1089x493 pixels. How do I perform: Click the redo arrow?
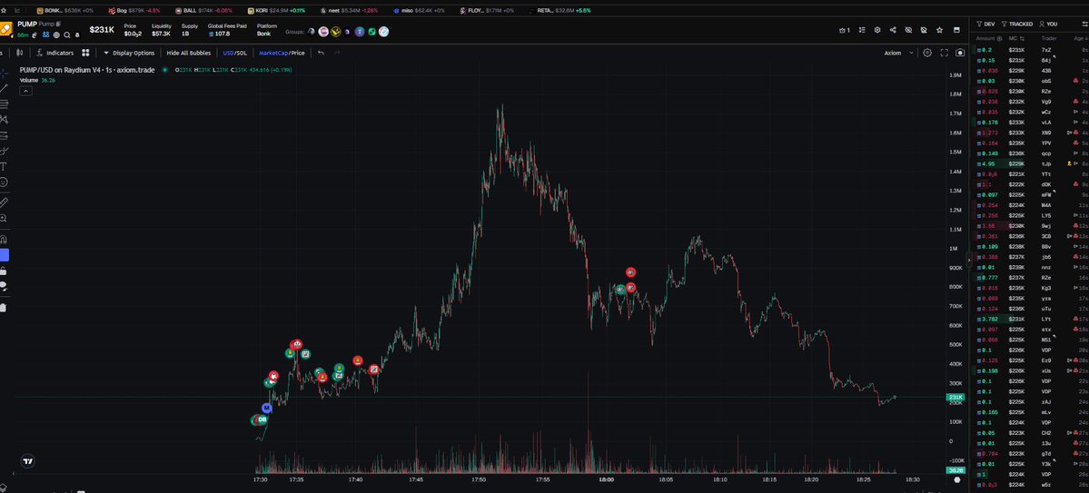337,53
